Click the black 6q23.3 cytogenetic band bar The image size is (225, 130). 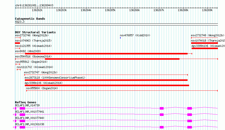116,24
